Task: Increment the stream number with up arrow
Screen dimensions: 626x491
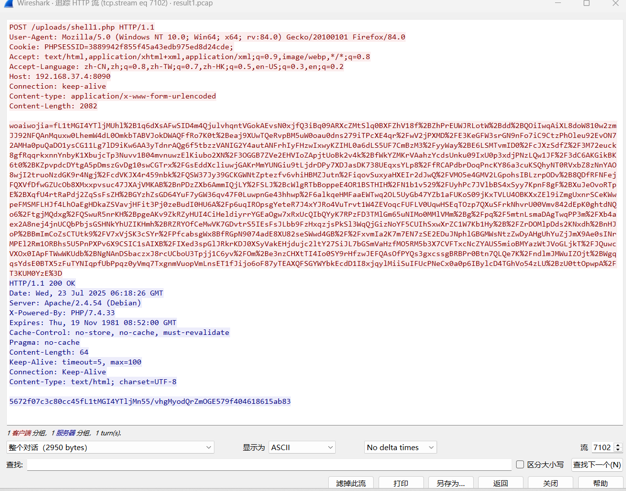Action: click(x=618, y=445)
